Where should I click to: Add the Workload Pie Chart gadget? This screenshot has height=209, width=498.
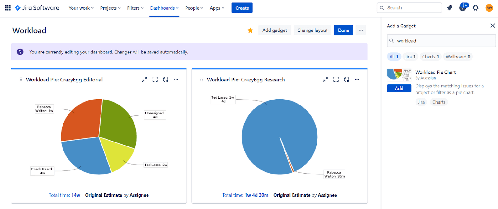[x=399, y=88]
